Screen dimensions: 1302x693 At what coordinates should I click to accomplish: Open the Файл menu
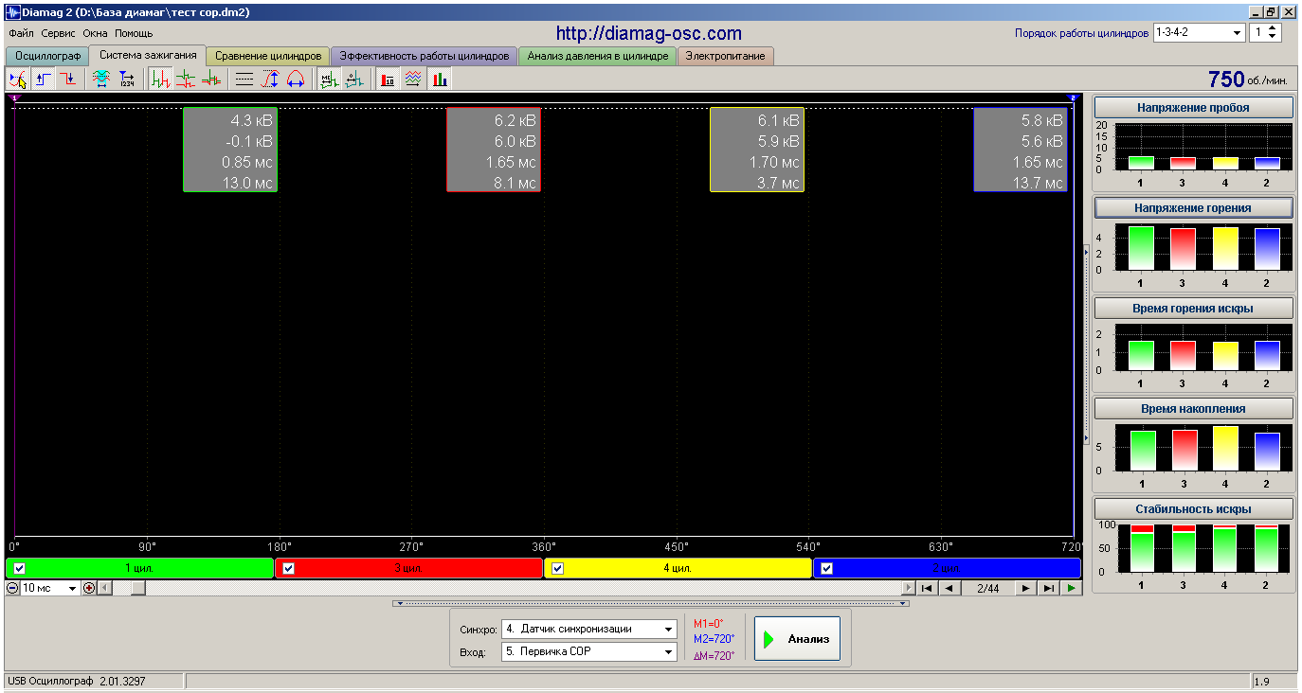tap(21, 33)
